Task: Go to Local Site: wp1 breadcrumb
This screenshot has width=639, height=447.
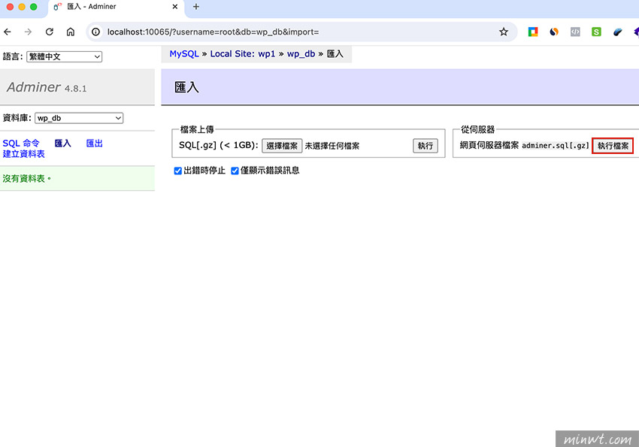Action: pyautogui.click(x=243, y=54)
